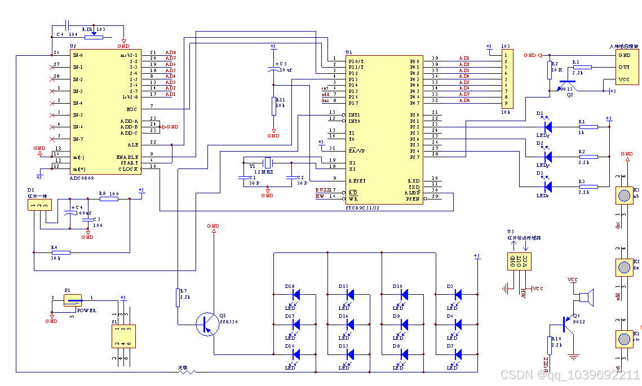Image resolution: width=642 pixels, height=386 pixels.
Task: Click the R4 30k resistor symbol
Action: (x=61, y=252)
